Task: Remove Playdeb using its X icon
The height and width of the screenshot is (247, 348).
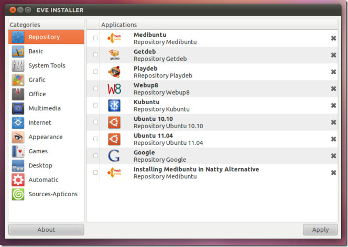Action: tap(333, 72)
